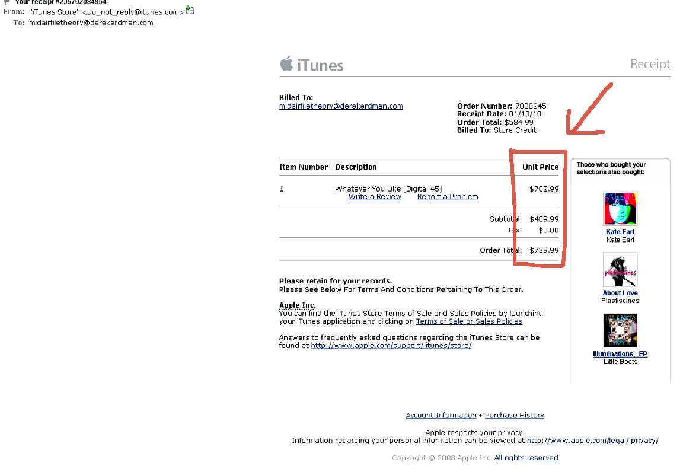683x472 pixels.
Task: Click the header Order Total $584.99 value
Action: click(519, 122)
